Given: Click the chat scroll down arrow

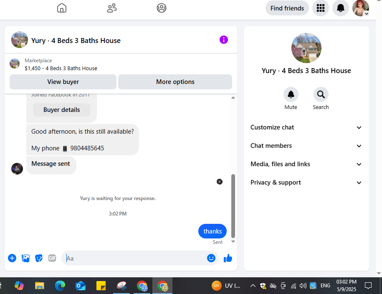Looking at the screenshot, I should pyautogui.click(x=233, y=241).
